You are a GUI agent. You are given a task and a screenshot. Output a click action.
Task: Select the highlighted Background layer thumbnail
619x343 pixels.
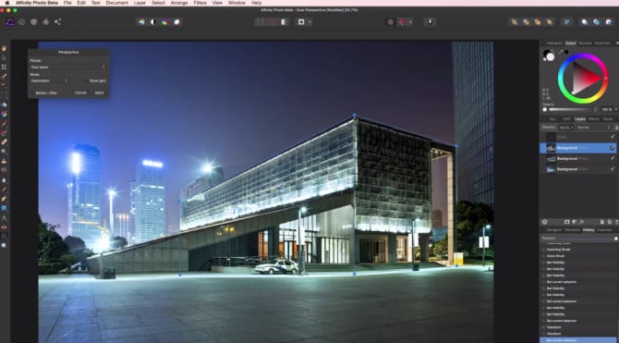[x=552, y=148]
